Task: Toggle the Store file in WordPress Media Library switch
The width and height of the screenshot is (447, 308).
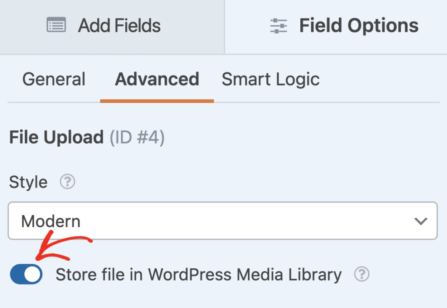Action: (25, 274)
